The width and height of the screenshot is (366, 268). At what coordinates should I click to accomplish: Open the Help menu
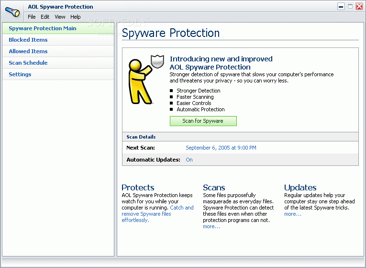76,17
